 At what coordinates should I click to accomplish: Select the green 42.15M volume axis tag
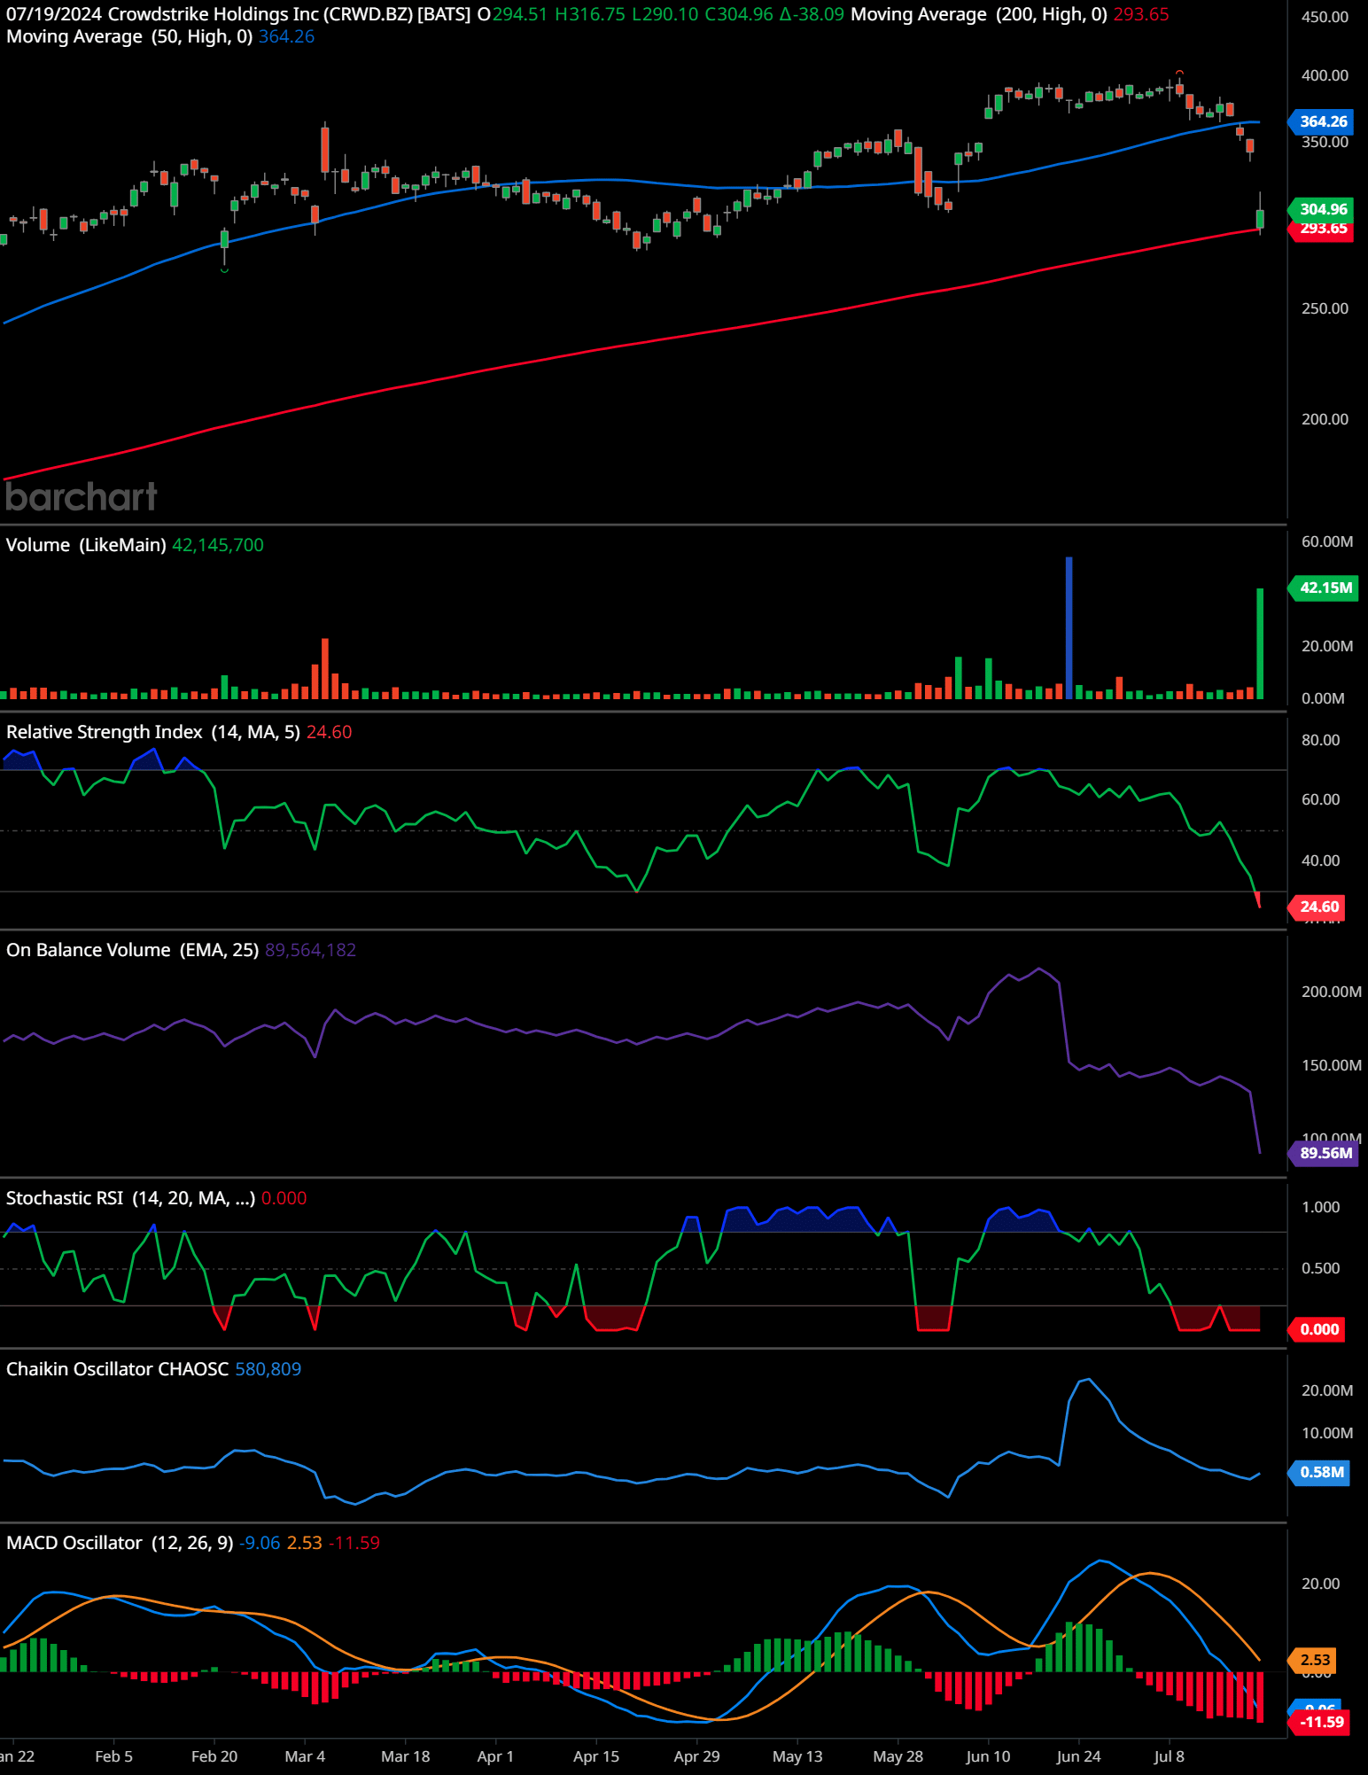1325,588
